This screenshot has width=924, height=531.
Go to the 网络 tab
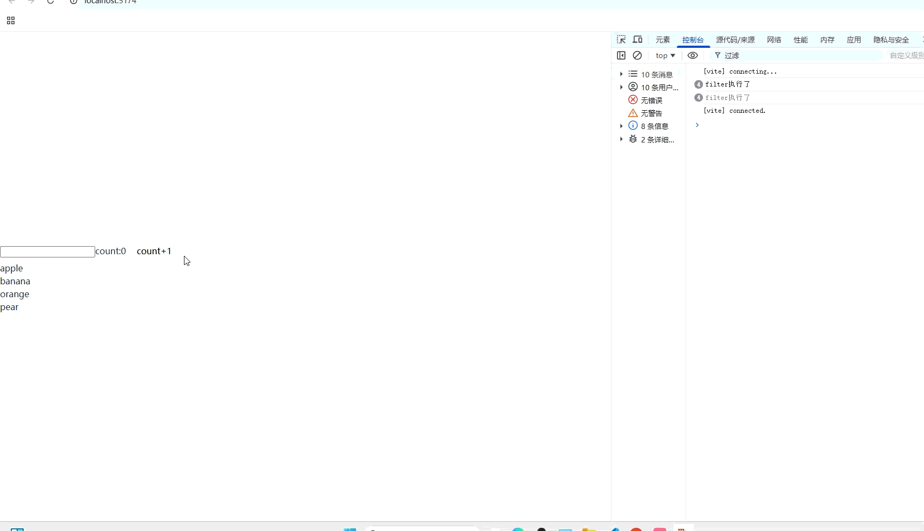pyautogui.click(x=774, y=40)
